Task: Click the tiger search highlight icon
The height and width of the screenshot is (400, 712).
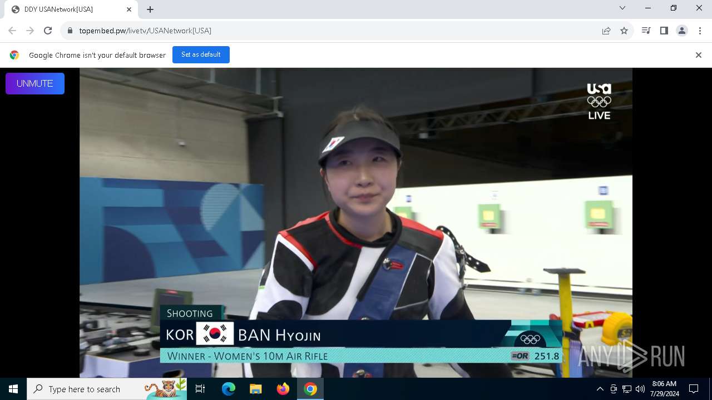Action: tap(165, 389)
